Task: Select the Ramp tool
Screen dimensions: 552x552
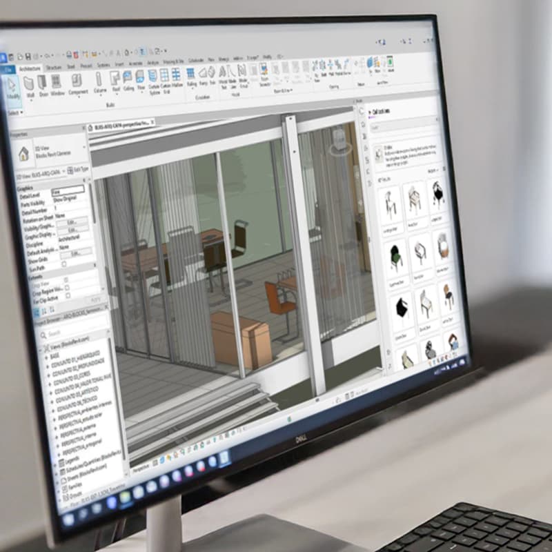Action: (x=203, y=77)
